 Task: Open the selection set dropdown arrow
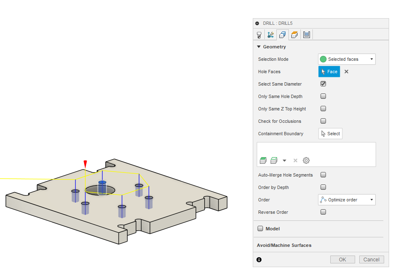tap(285, 161)
